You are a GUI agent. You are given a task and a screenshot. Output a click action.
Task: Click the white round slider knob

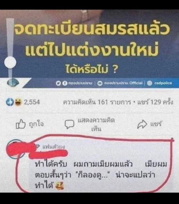pos(10,62)
